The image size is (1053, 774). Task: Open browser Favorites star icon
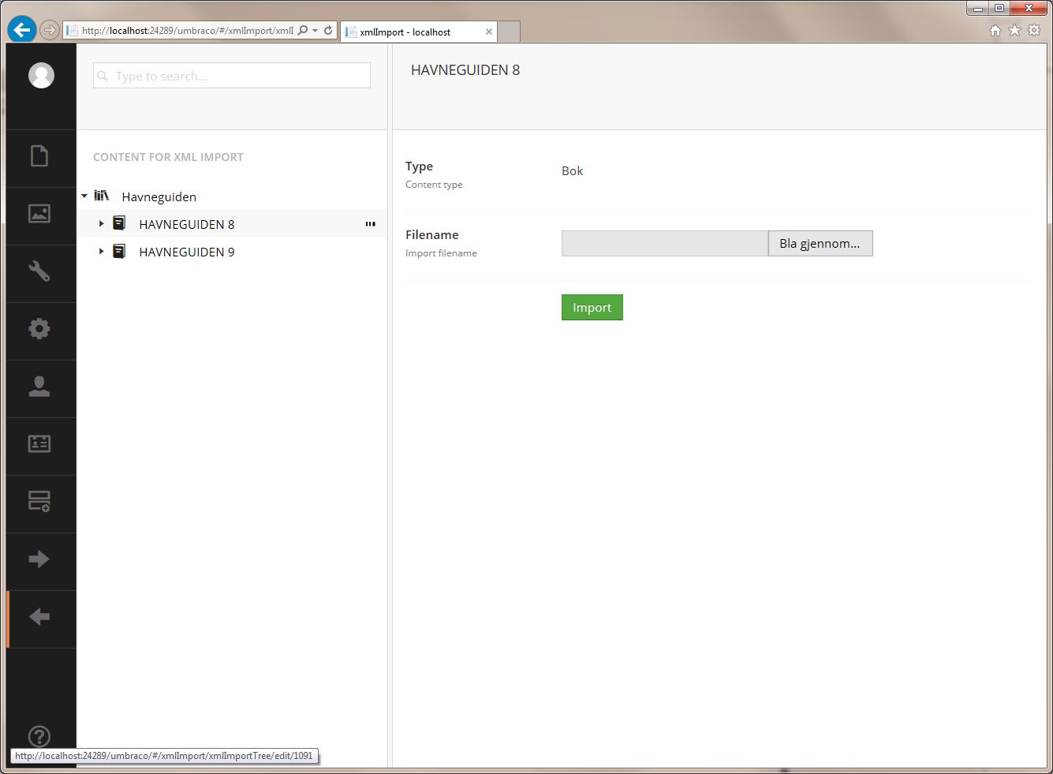tap(1014, 30)
